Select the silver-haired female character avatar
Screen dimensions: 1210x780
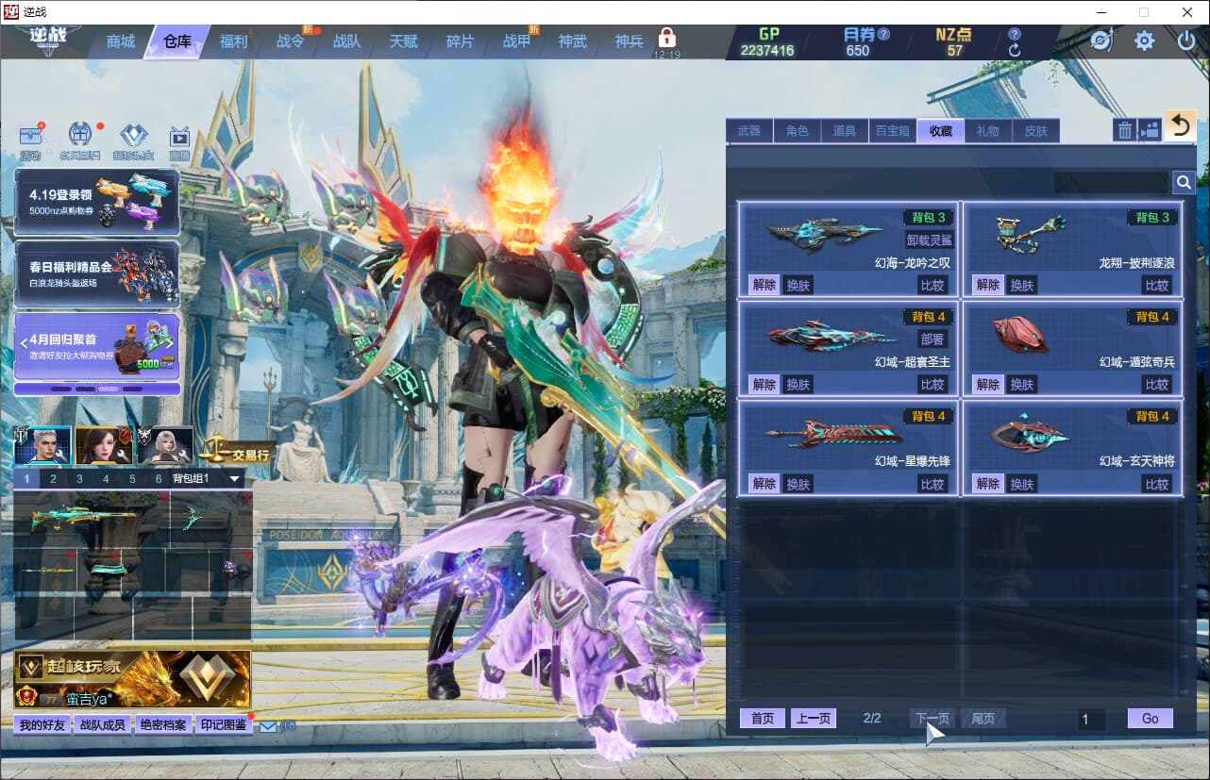tap(165, 445)
